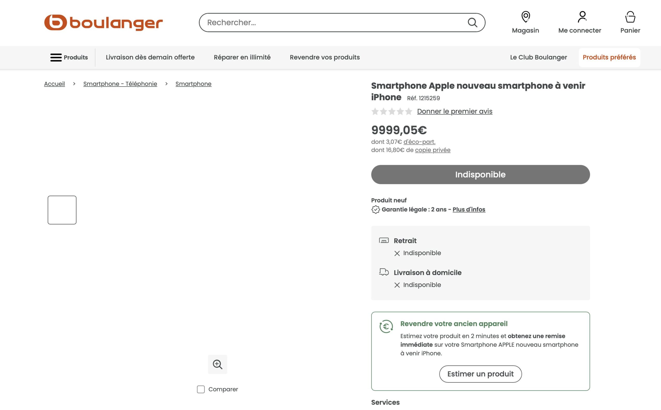The height and width of the screenshot is (410, 661).
Task: Open Revendre vos produits in navigation
Action: tap(325, 57)
